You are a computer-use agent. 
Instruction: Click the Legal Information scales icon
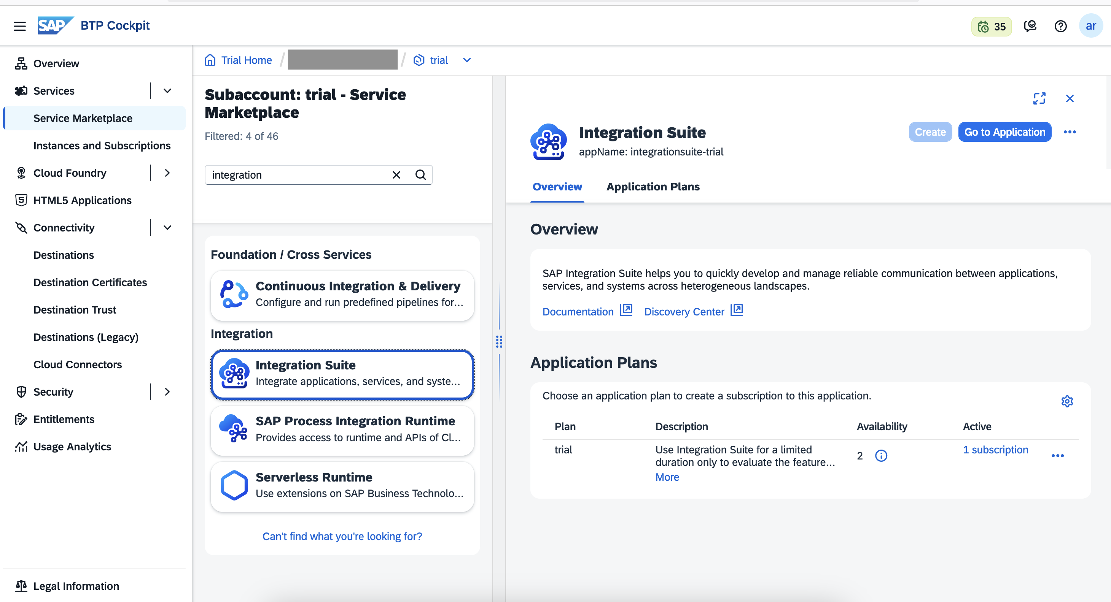(x=21, y=586)
